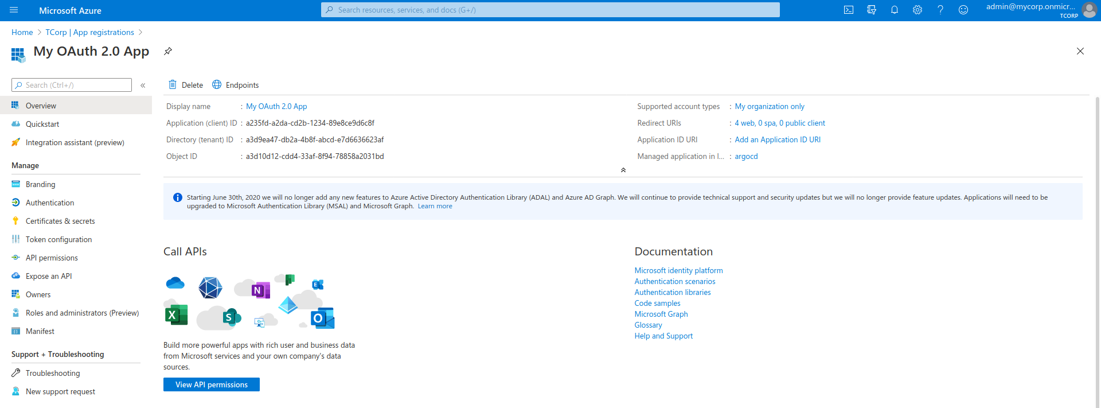Open portal settings gear

(918, 10)
